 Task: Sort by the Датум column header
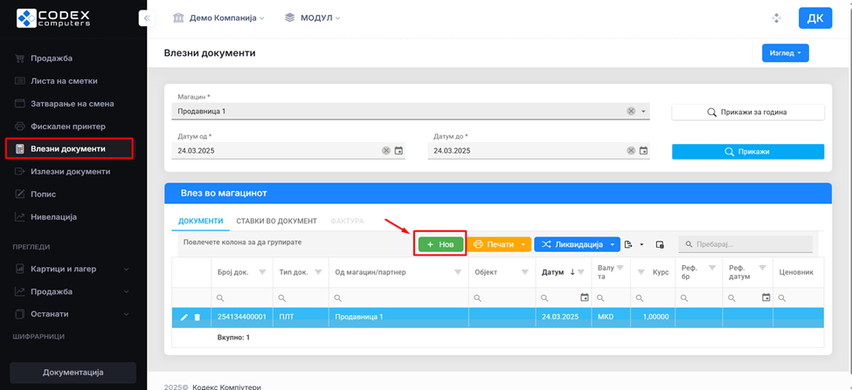tap(553, 272)
